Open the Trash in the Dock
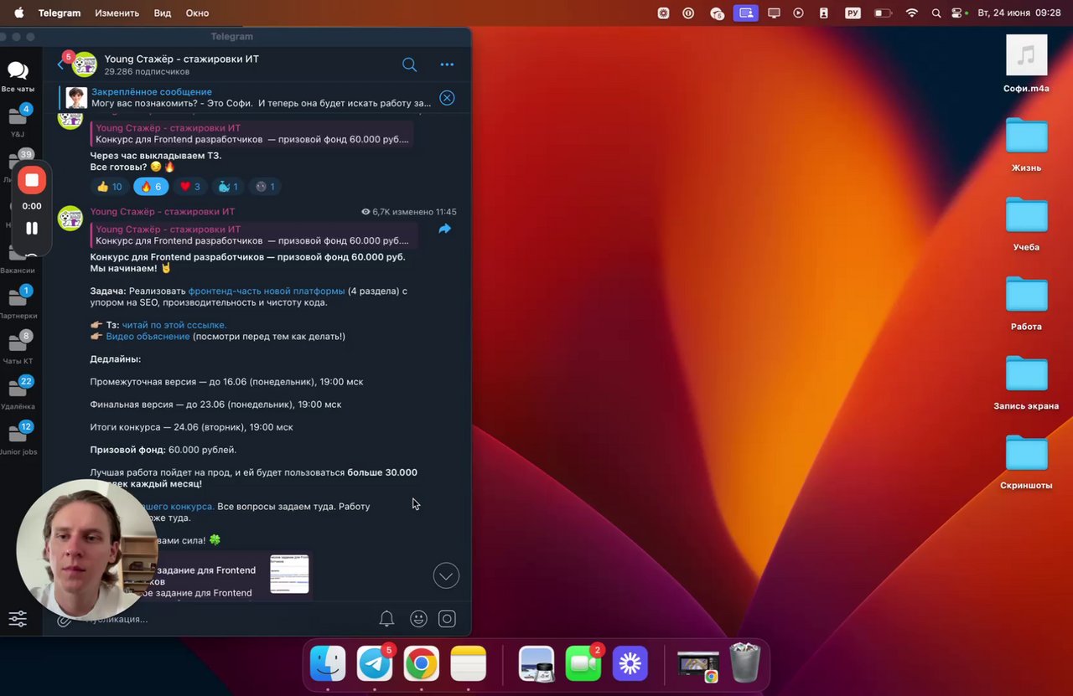This screenshot has height=696, width=1073. (x=745, y=663)
